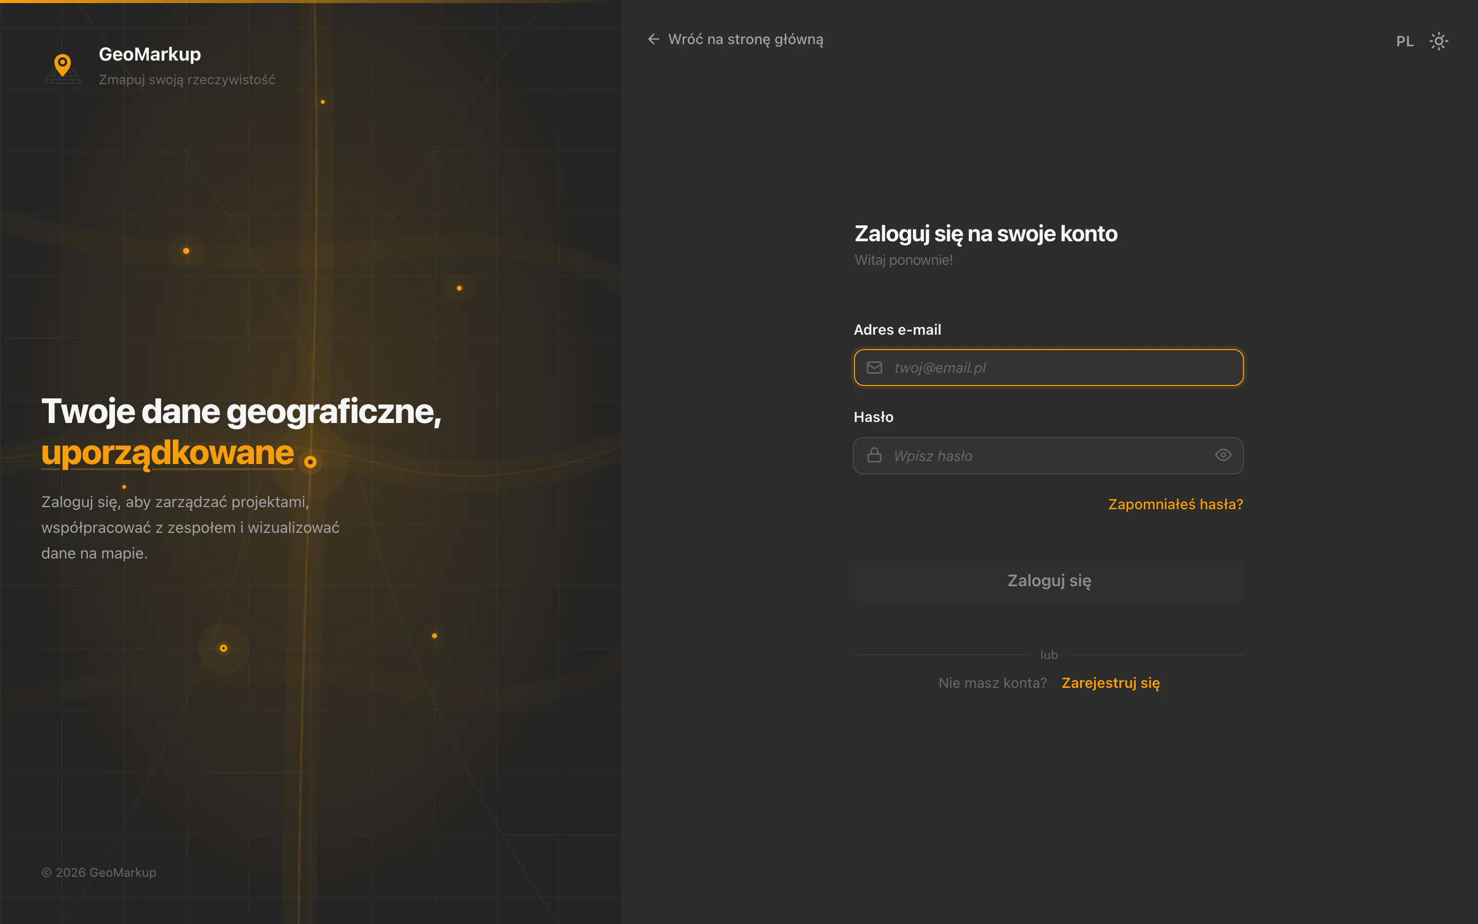Click the Zaloguj się na swoje konto heading
The height and width of the screenshot is (924, 1478).
click(986, 234)
